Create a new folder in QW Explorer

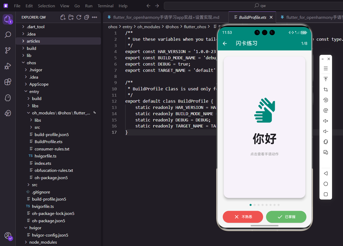pyautogui.click(x=71, y=17)
